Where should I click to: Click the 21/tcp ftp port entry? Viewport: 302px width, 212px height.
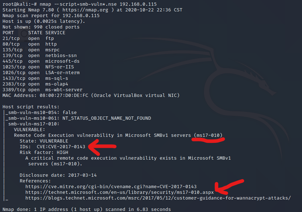(x=28, y=38)
